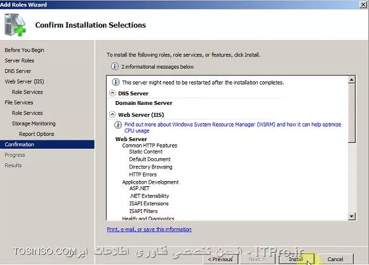This screenshot has height=265, width=369.
Task: Open the Web Server (IIS) sidebar step
Action: coord(25,81)
